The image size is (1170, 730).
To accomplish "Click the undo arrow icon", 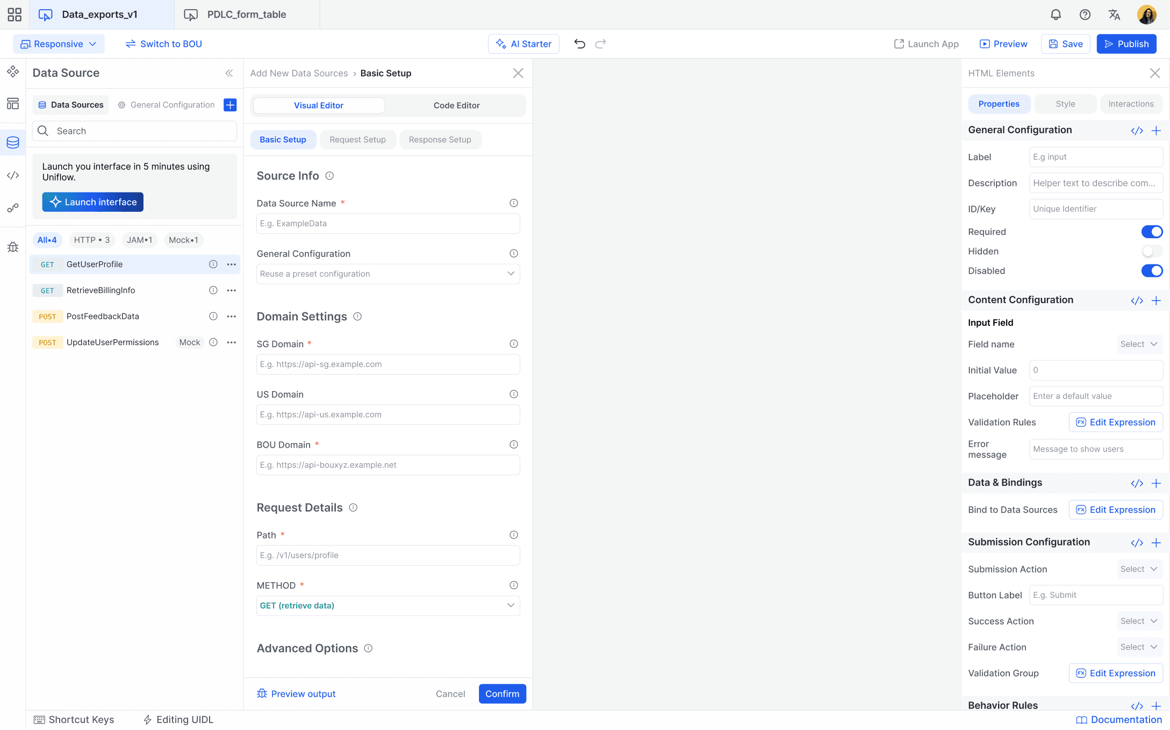I will [x=579, y=44].
